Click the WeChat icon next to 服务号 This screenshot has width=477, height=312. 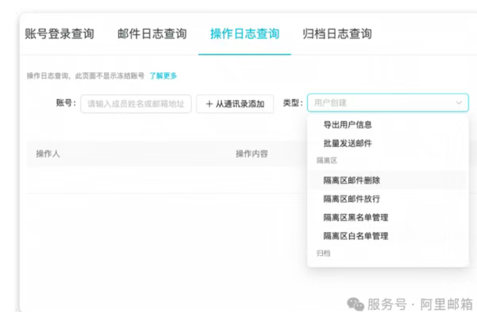355,304
